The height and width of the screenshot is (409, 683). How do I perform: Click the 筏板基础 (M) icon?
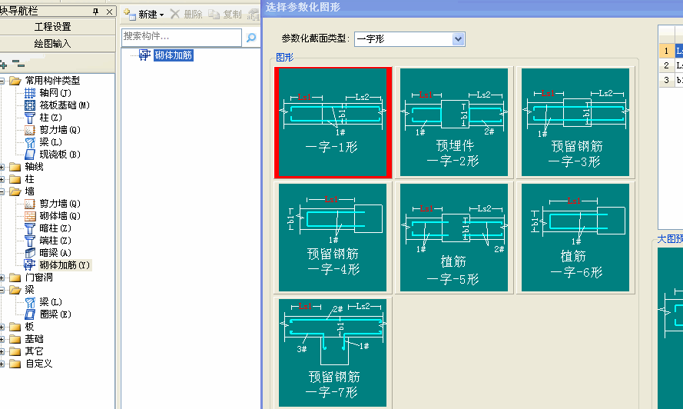tap(30, 105)
